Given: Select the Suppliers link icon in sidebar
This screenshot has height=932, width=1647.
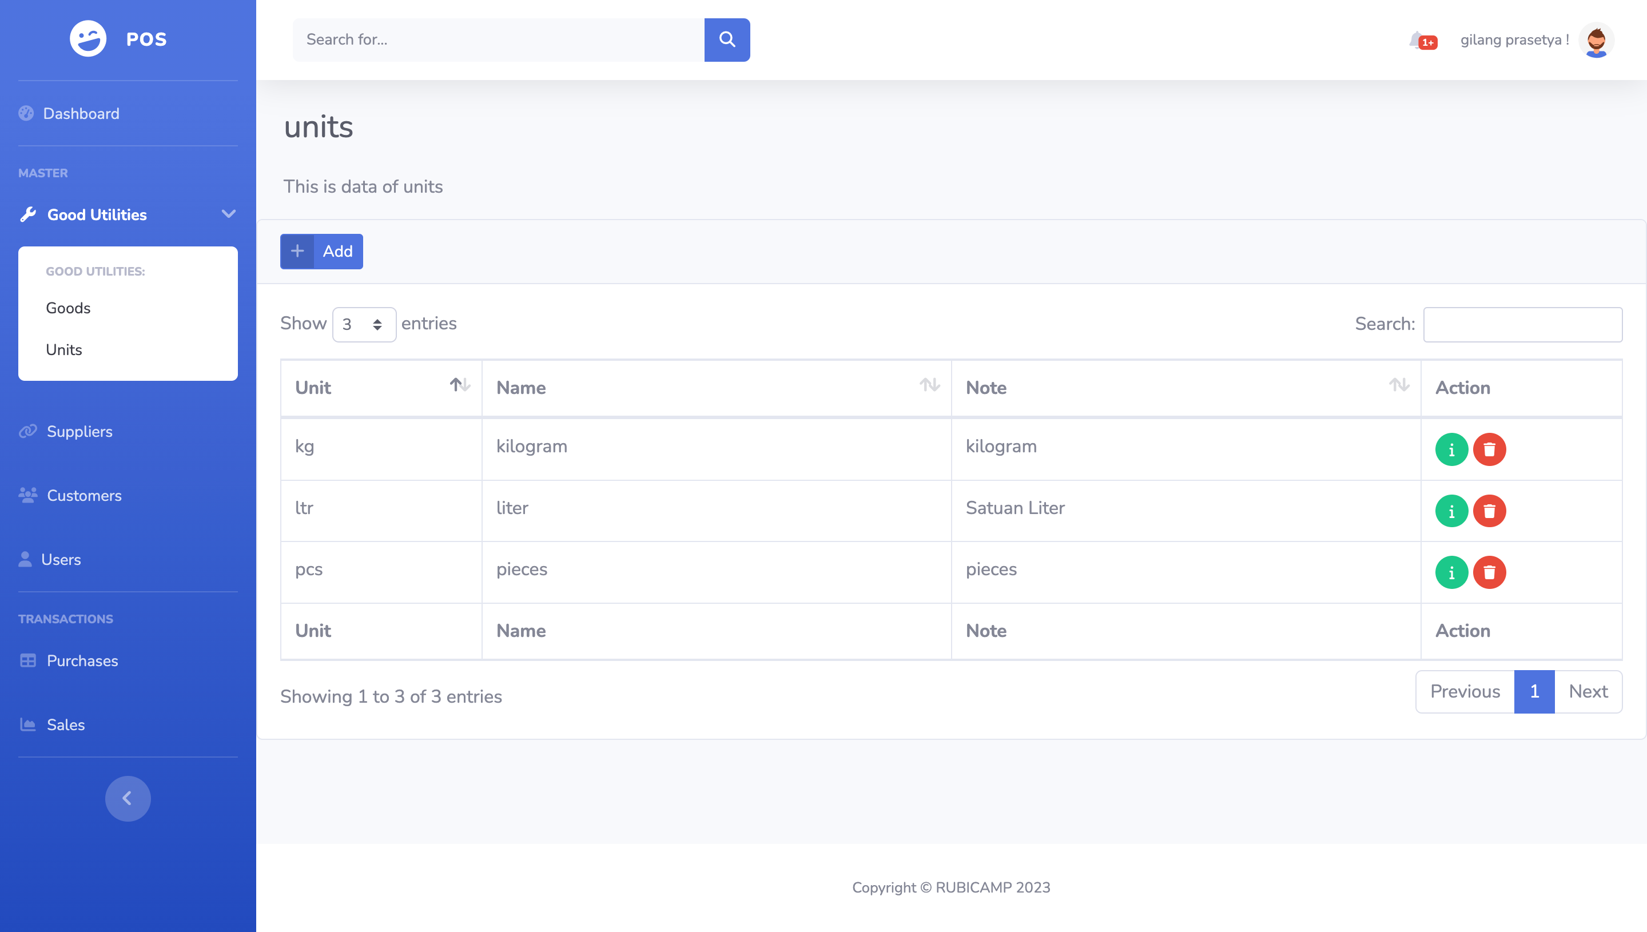Looking at the screenshot, I should [26, 431].
